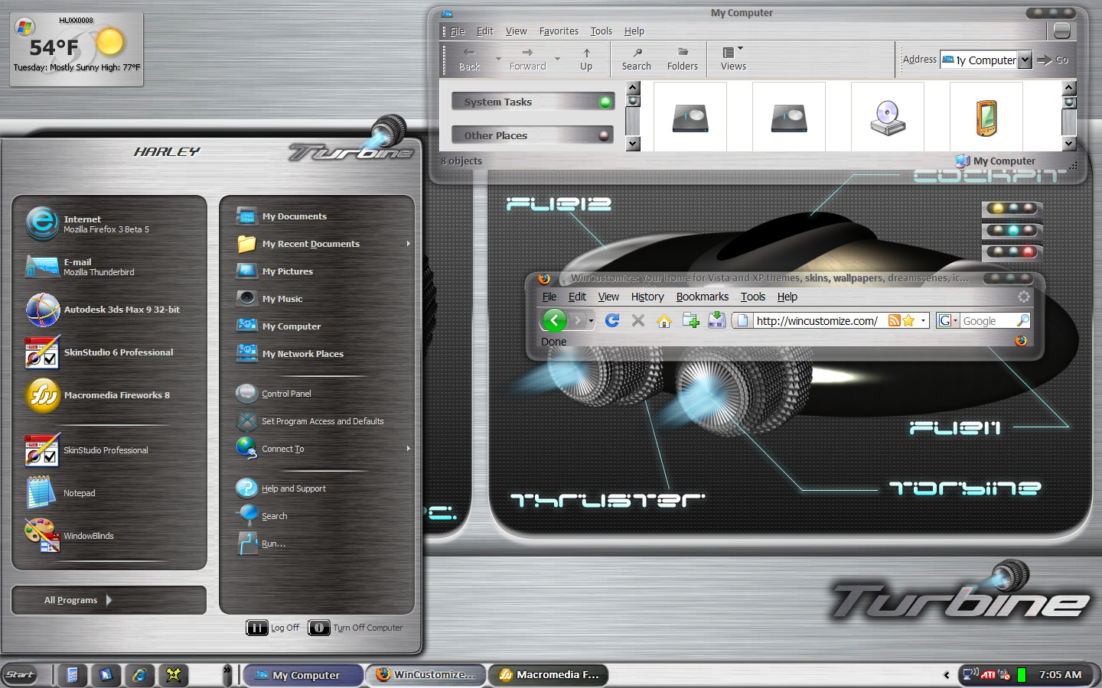The width and height of the screenshot is (1102, 688).
Task: Click the Forward arrow in Firefox
Action: [x=579, y=320]
